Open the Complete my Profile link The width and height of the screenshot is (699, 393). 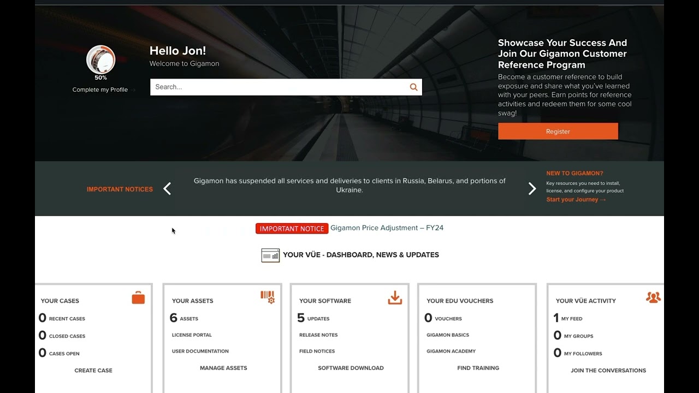tap(103, 90)
